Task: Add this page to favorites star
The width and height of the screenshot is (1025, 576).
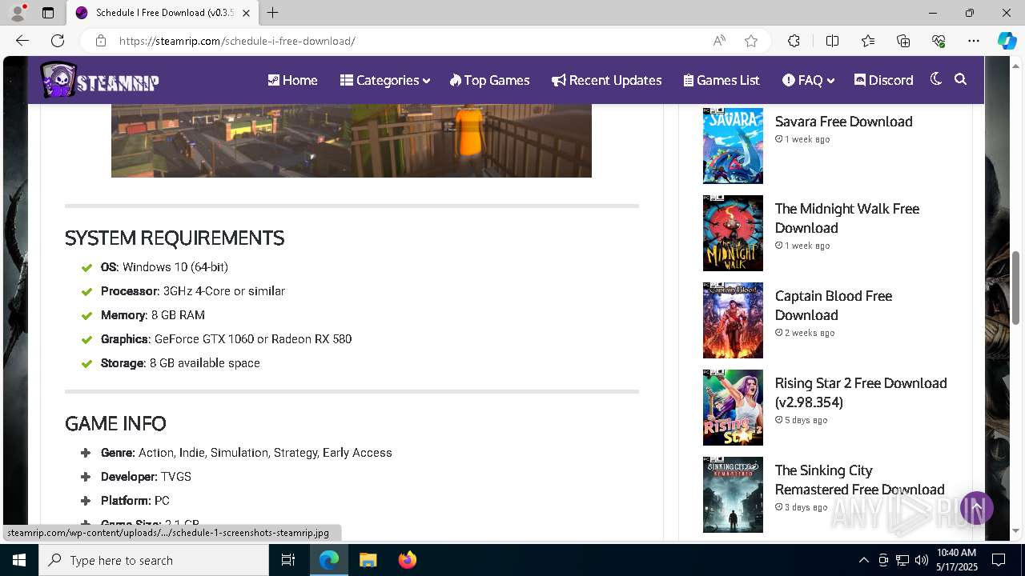Action: pyautogui.click(x=751, y=41)
